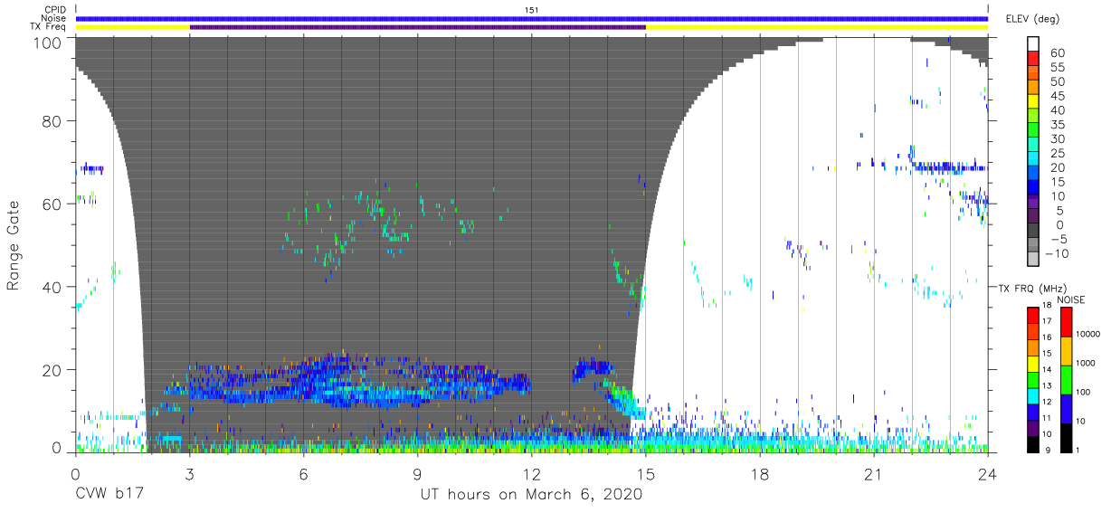This screenshot has height=513, width=1111.
Task: Select the yellow swatch in the NOISE colorbar
Action: (x=1067, y=351)
